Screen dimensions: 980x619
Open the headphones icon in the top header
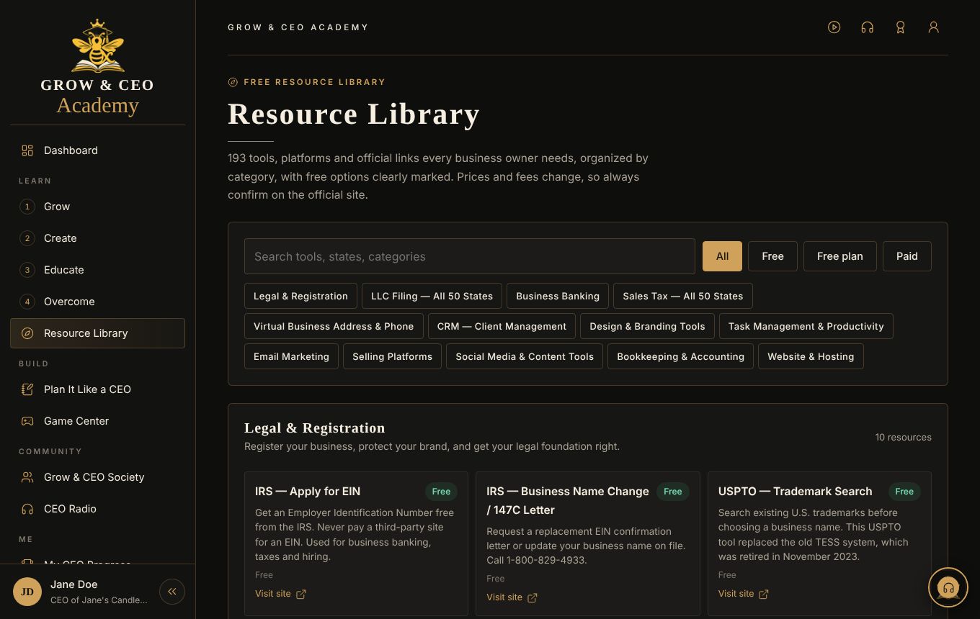pos(867,27)
